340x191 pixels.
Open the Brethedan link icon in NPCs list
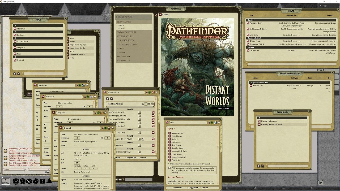(x=15, y=35)
